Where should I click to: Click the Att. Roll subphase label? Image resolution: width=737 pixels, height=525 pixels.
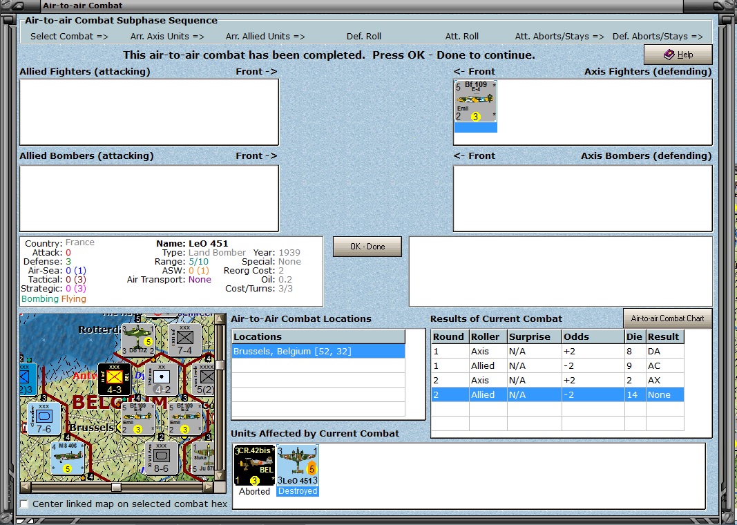(462, 36)
